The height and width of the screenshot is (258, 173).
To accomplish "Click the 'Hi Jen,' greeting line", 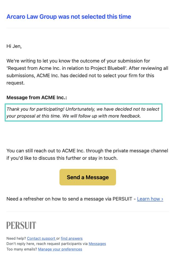I will tap(14, 46).
